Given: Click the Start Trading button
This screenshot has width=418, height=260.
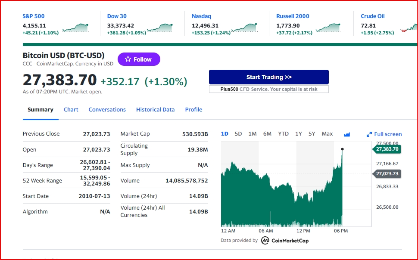Looking at the screenshot, I should tap(269, 77).
